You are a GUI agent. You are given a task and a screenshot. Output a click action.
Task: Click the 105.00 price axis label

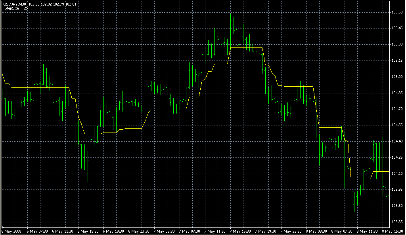pos(397,77)
